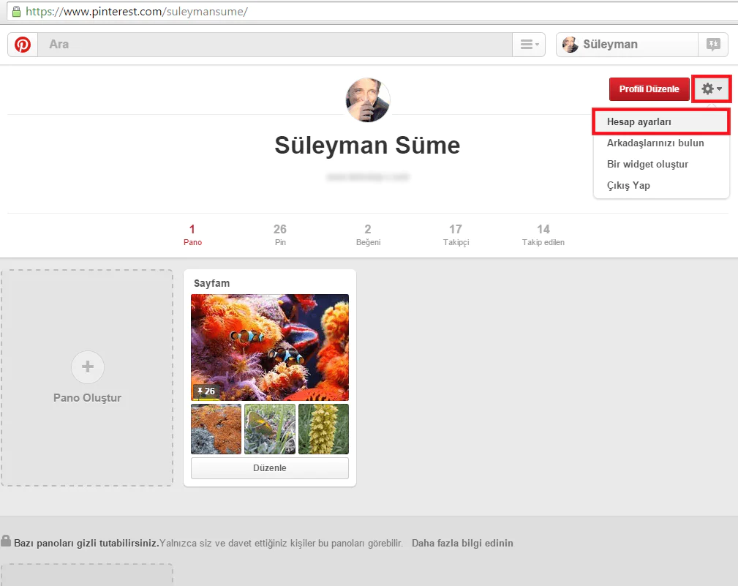Open the notifications speech bubble icon

(713, 45)
